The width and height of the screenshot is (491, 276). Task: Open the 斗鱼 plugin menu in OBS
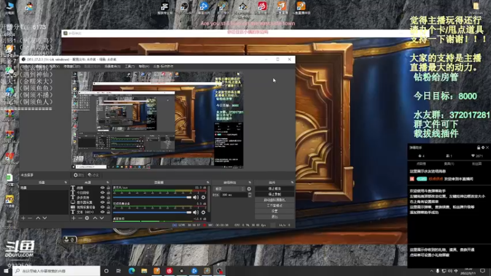click(x=163, y=66)
